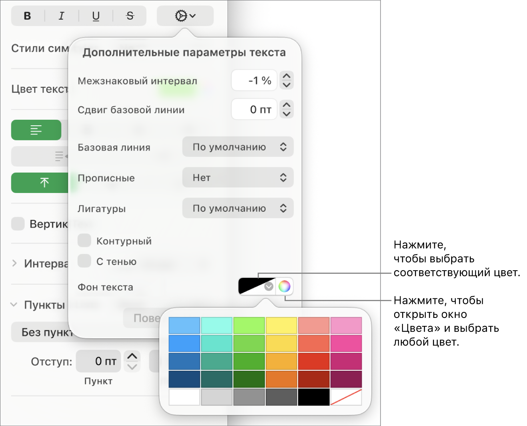Toggle bold text formatting

pyautogui.click(x=28, y=16)
